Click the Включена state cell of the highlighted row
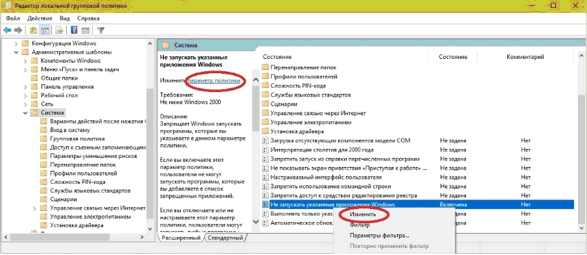Screen dimensions: 587x255 (454, 205)
